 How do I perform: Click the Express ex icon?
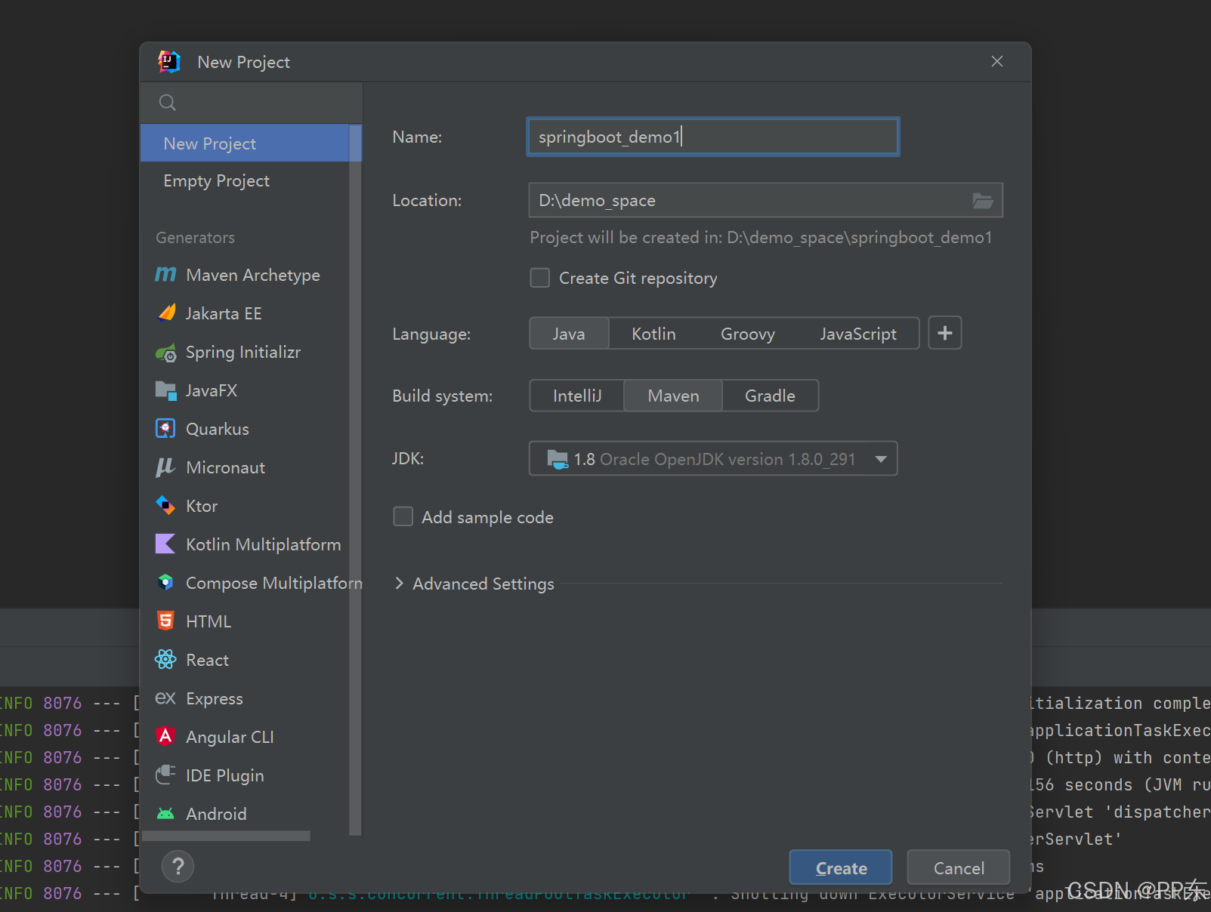[165, 698]
